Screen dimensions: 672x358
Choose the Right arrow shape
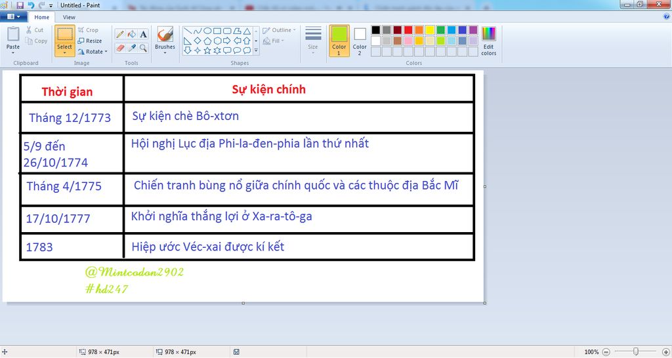(x=227, y=41)
